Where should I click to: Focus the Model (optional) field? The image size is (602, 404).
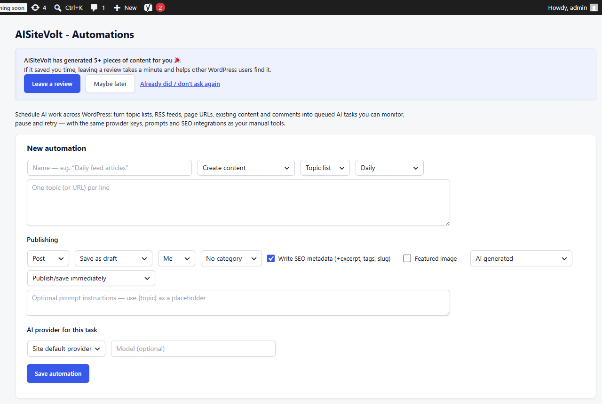click(x=193, y=349)
